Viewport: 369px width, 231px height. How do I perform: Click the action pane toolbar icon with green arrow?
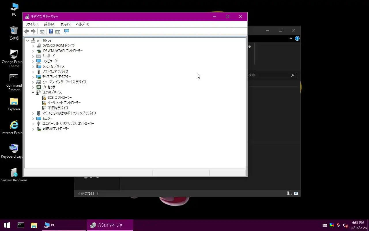58,31
